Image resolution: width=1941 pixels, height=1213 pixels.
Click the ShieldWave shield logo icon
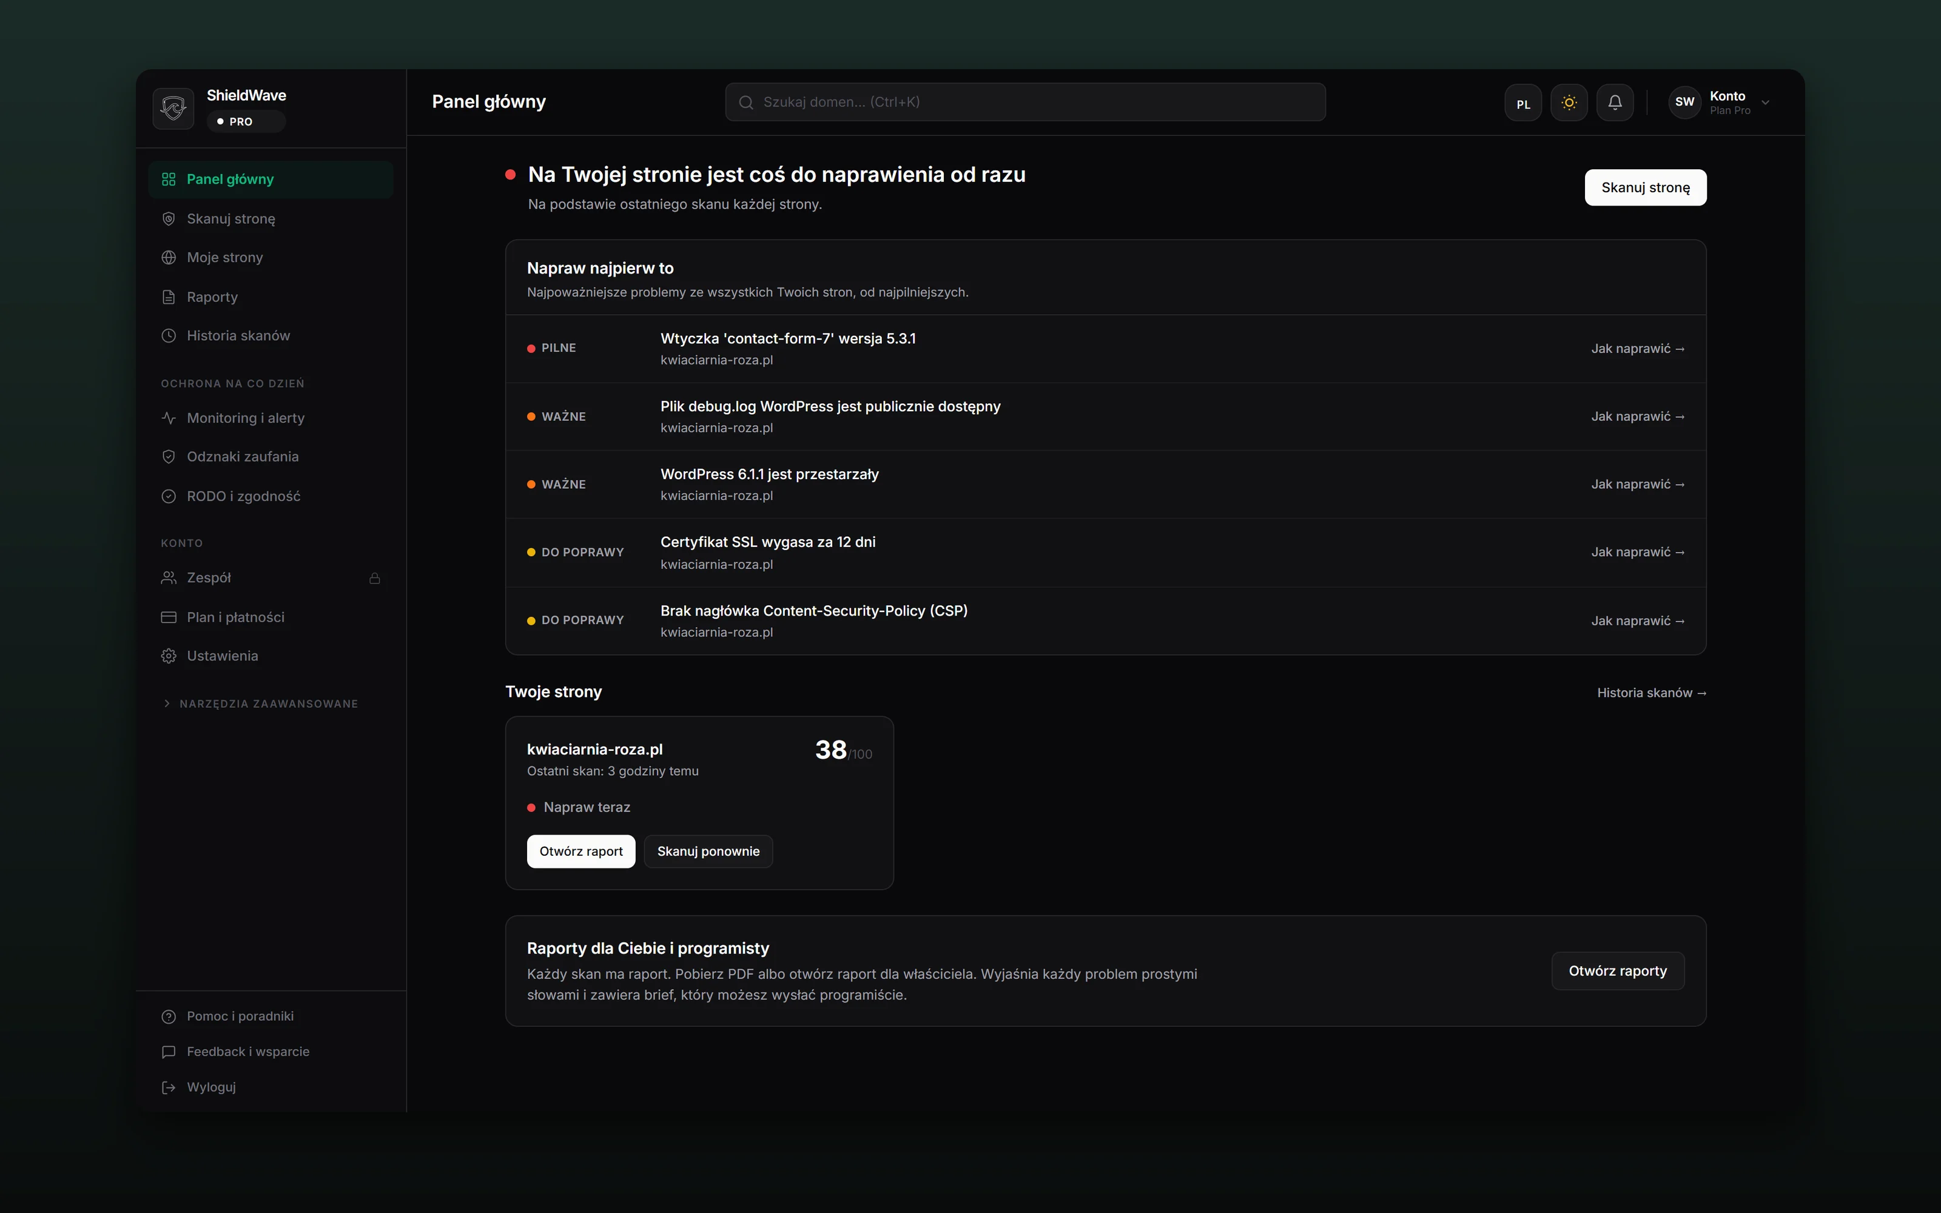point(173,109)
